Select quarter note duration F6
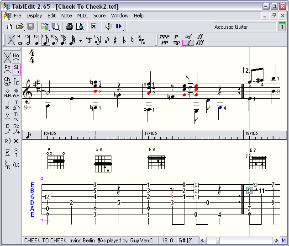 (x=37, y=40)
